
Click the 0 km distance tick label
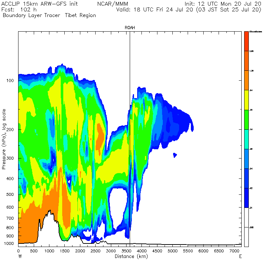point(18,251)
